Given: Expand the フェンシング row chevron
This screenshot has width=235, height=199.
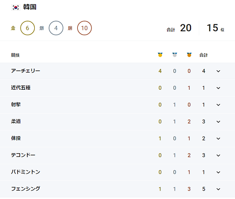Looking at the screenshot, I should [x=218, y=189].
